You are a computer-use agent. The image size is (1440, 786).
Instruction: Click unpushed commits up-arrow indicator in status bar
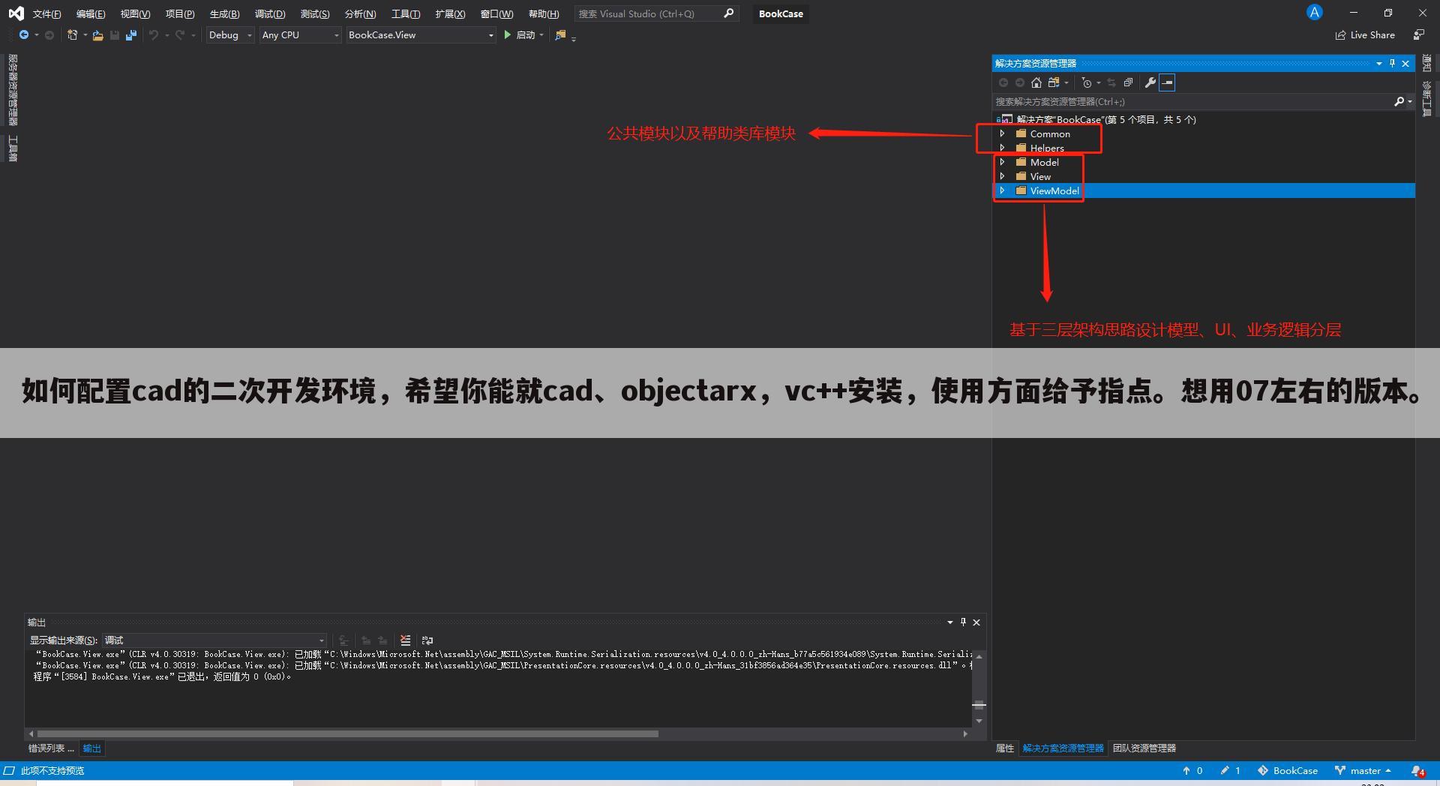(1192, 771)
